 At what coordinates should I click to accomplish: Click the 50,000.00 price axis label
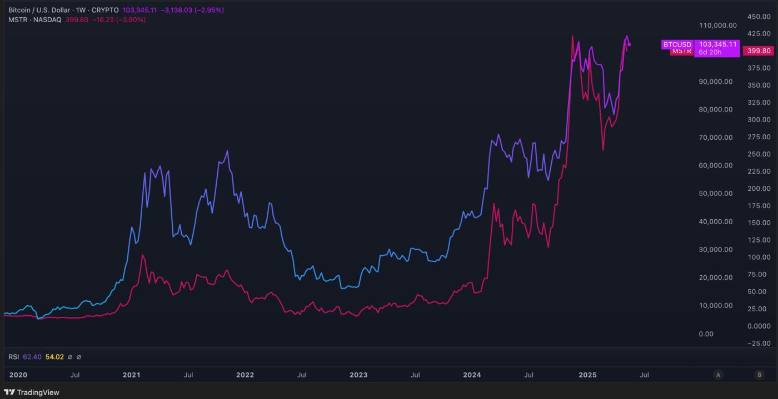tap(716, 193)
